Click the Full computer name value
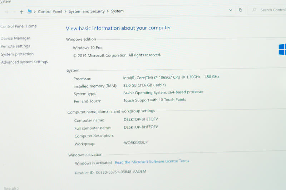Viewport: 286px width, 190px height. click(x=141, y=127)
